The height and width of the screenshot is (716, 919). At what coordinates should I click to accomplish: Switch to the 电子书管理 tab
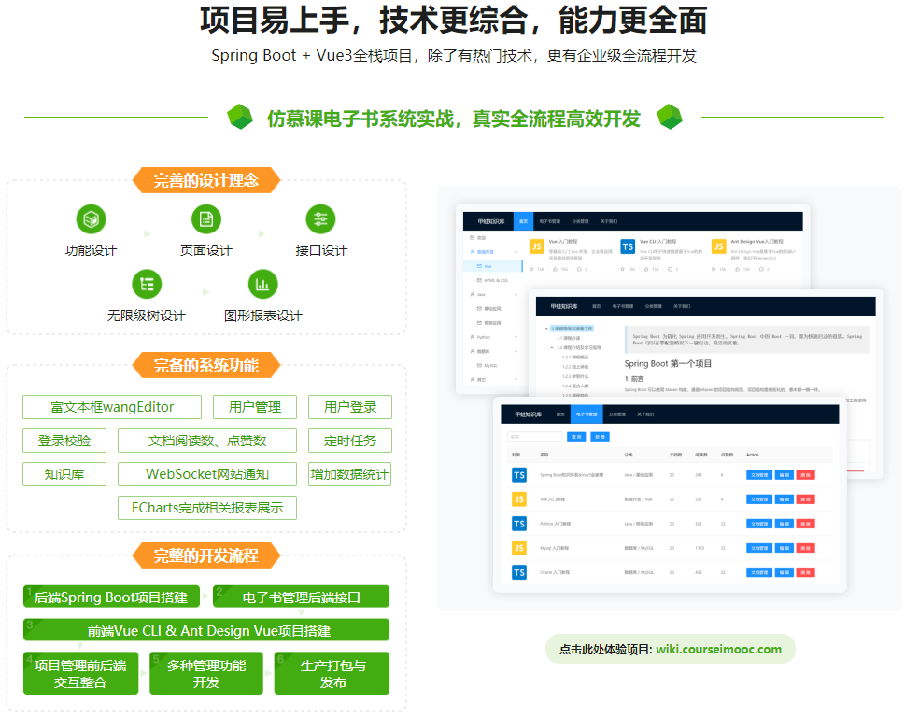point(587,414)
